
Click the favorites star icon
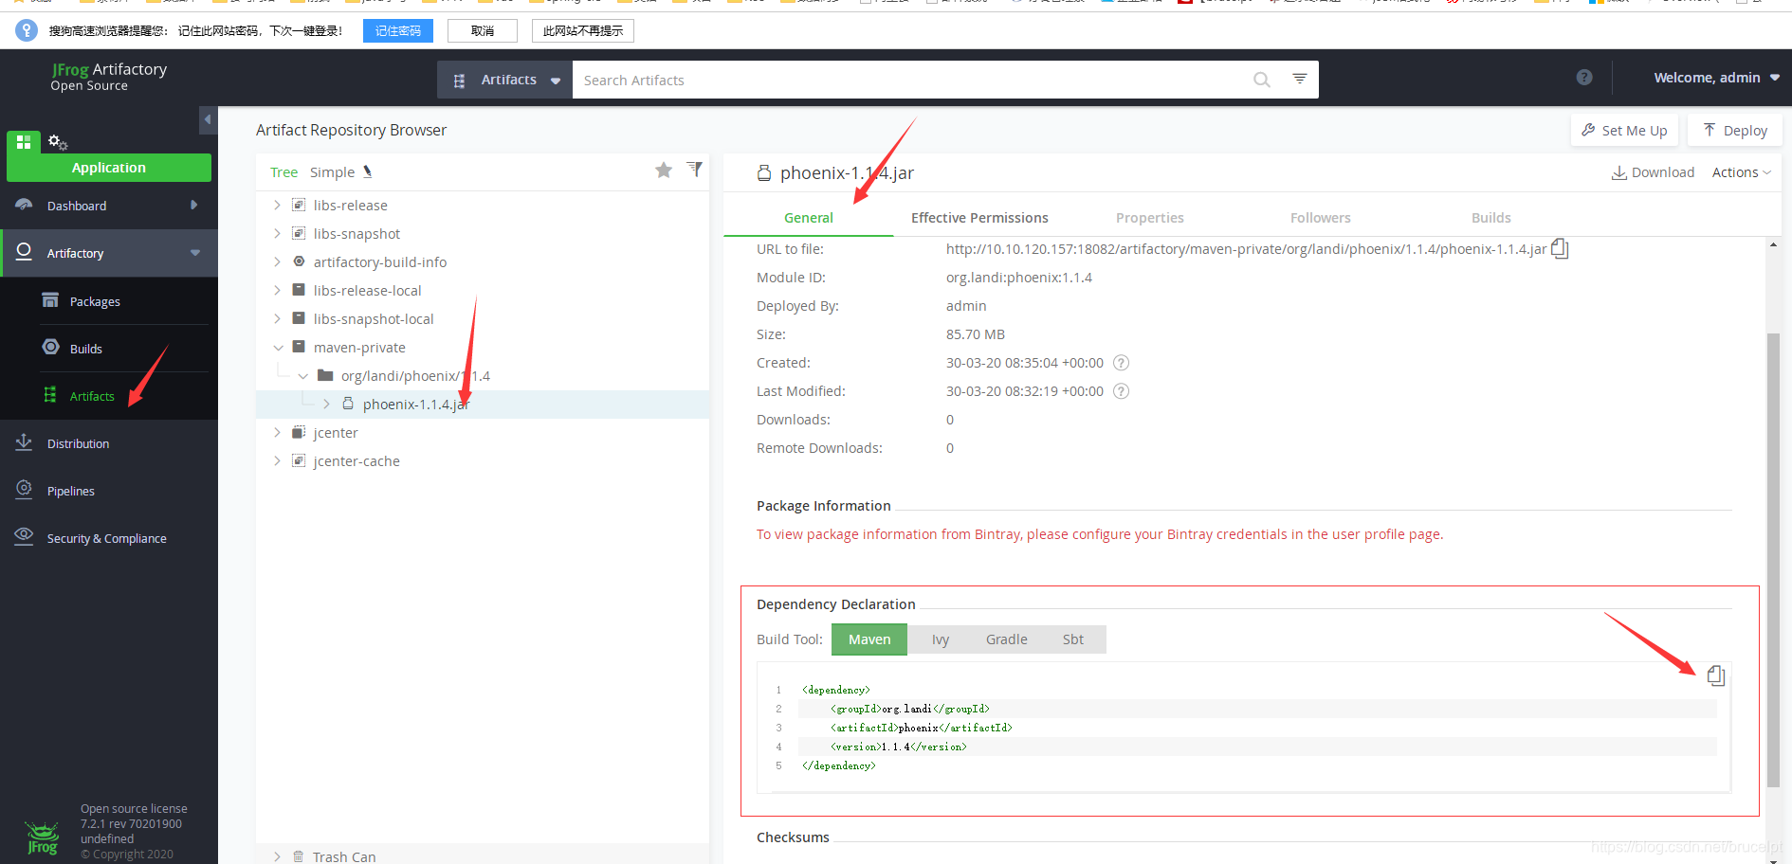coord(664,171)
